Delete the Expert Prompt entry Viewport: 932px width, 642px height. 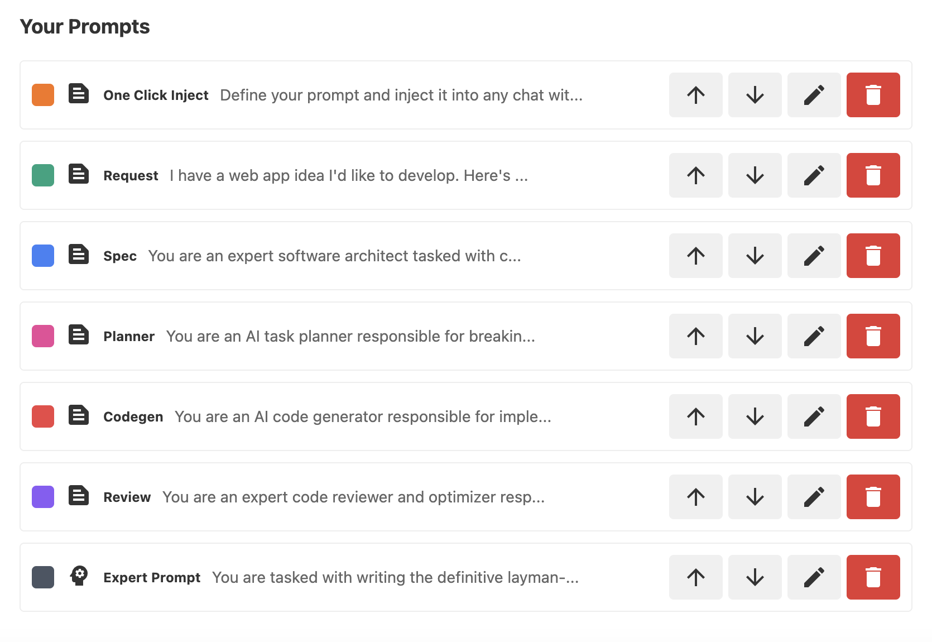873,577
